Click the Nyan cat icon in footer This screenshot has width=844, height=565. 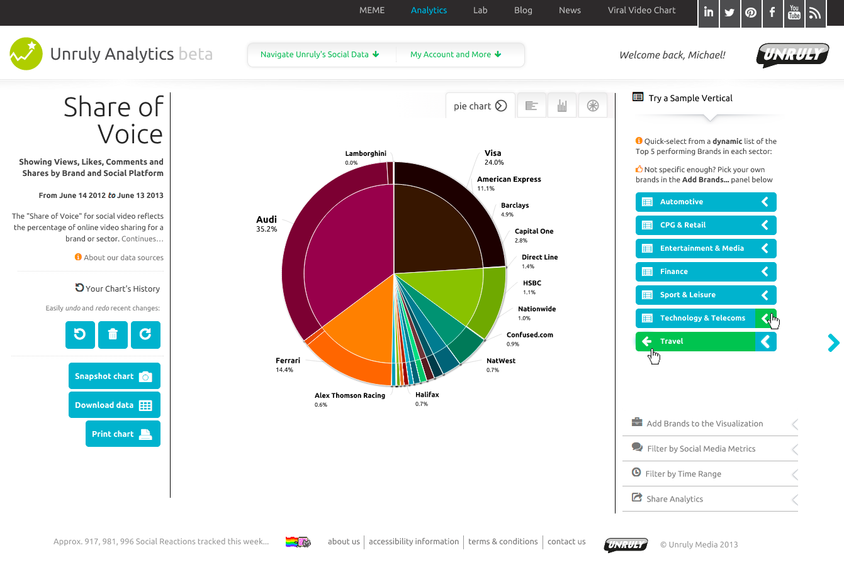coord(298,542)
